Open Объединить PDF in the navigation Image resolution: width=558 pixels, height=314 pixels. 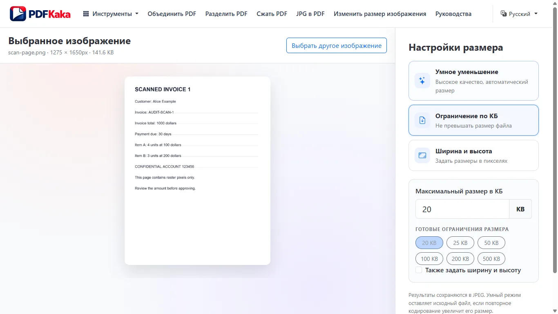pos(172,14)
